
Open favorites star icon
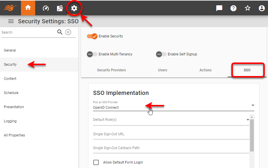coord(248,8)
